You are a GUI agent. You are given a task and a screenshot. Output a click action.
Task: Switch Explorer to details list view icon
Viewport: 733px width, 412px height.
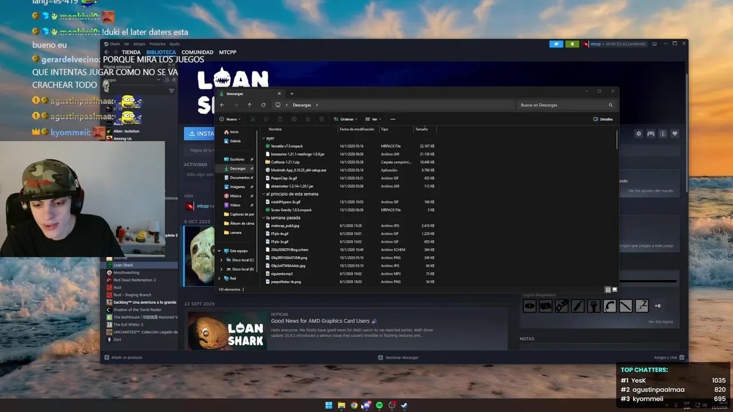(x=608, y=290)
